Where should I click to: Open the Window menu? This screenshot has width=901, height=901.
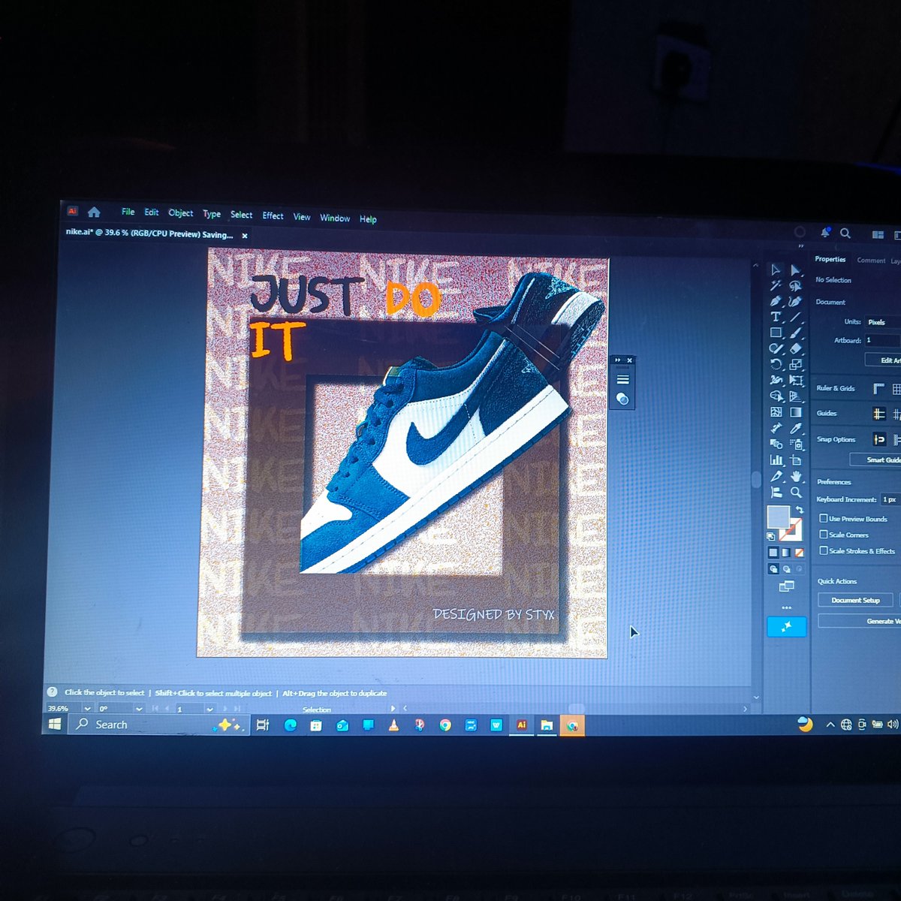point(335,218)
